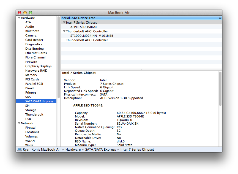Click the serial number 82UA40AJKI3K

pos(127,124)
